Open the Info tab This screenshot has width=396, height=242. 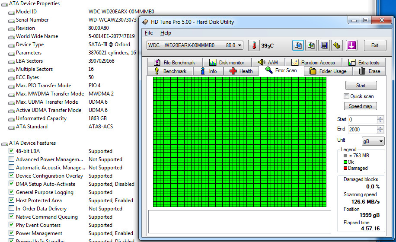(x=209, y=71)
